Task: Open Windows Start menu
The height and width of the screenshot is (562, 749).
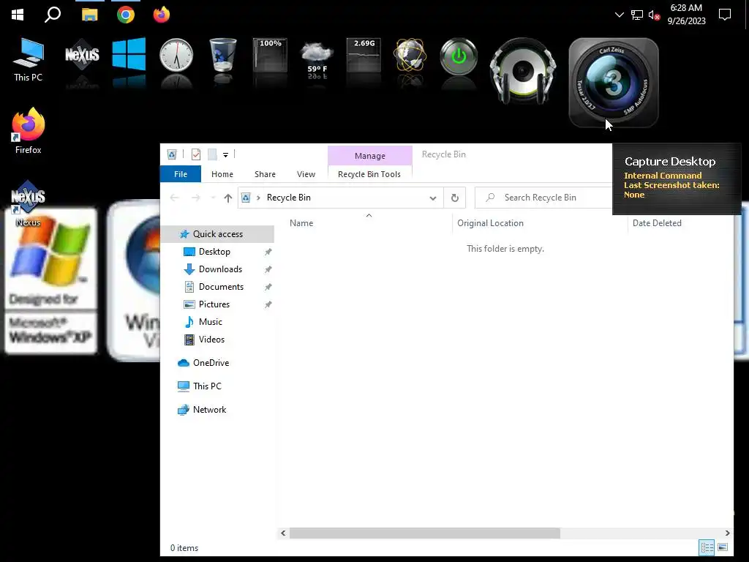Action: click(18, 15)
